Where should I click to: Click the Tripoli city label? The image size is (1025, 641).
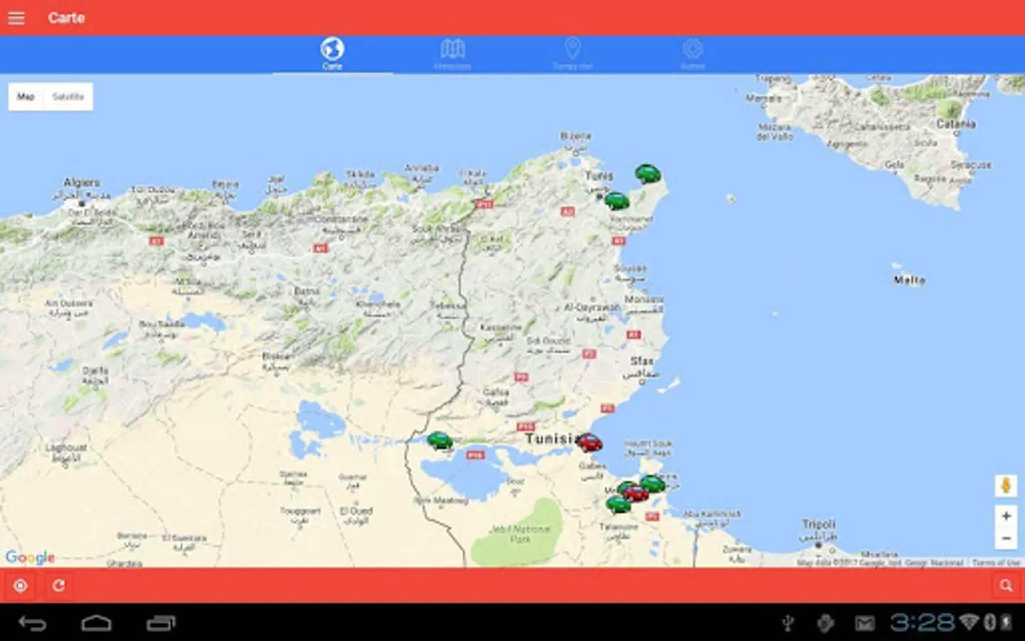click(819, 524)
